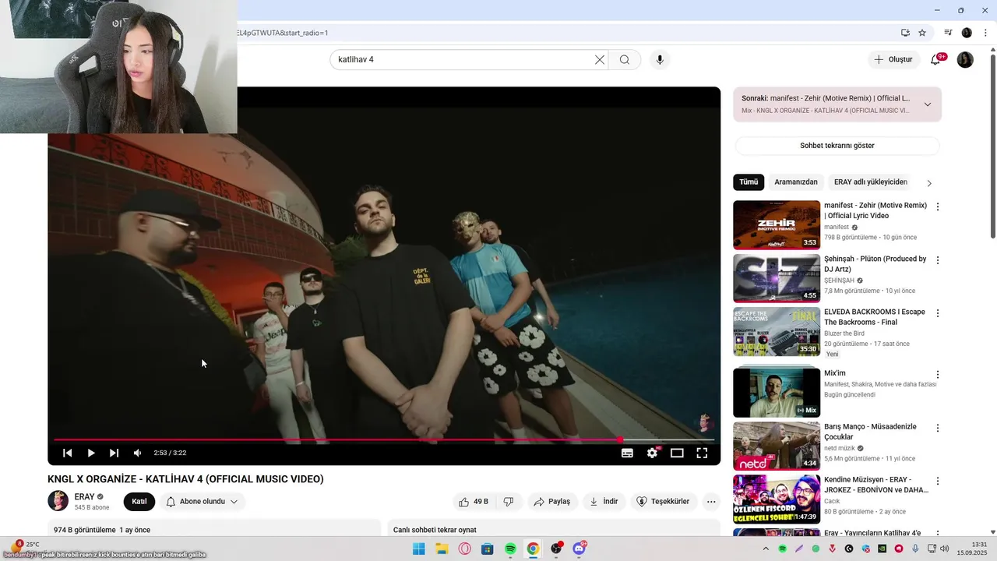This screenshot has width=997, height=561.
Task: Select the Aramanızdan filter chip
Action: [796, 182]
